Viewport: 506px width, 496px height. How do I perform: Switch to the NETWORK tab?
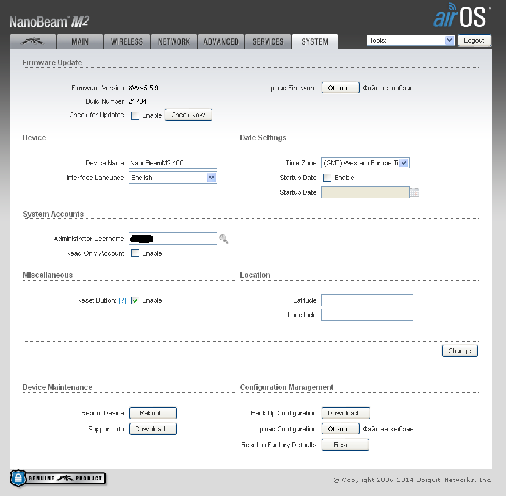(x=174, y=41)
